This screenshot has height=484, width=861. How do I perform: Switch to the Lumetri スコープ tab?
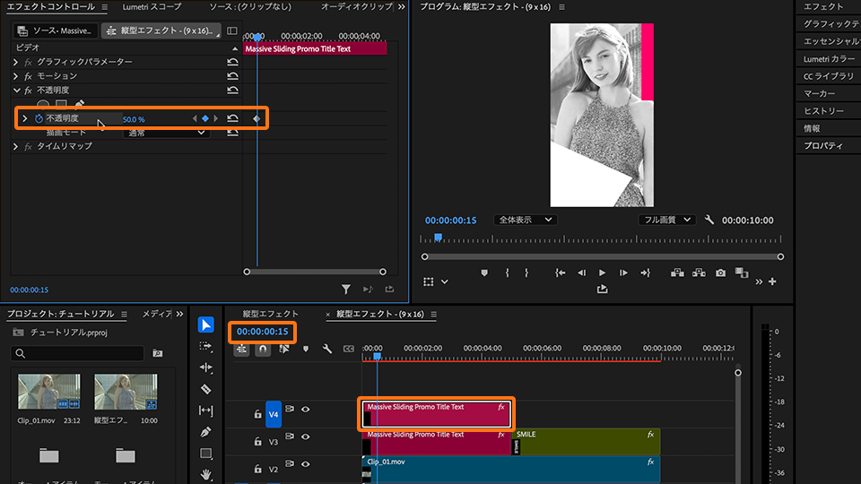pyautogui.click(x=152, y=7)
